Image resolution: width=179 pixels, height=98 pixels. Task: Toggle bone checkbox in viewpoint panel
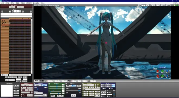tap(110, 89)
